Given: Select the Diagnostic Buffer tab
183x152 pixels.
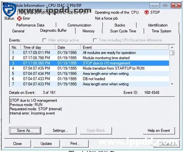Looking at the screenshot, I should click(53, 31).
